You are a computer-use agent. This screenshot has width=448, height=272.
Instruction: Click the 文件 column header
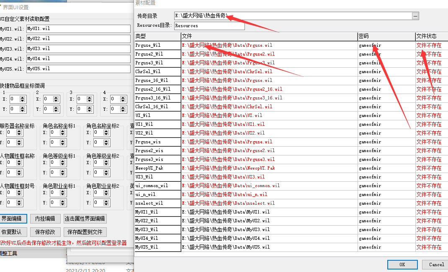point(269,36)
